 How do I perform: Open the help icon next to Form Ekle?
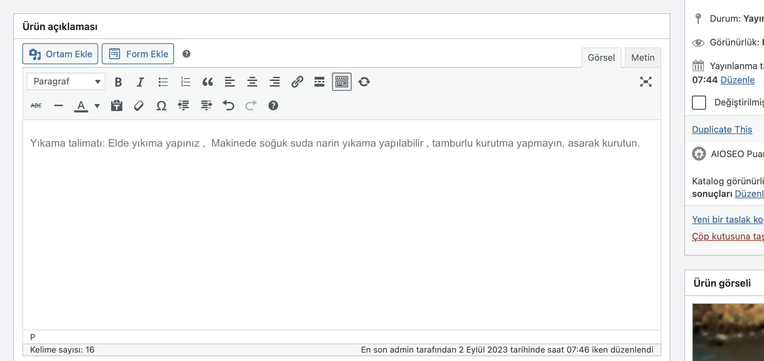(x=187, y=54)
